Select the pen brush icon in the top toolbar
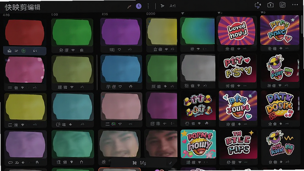The width and height of the screenshot is (304, 171). (129, 6)
